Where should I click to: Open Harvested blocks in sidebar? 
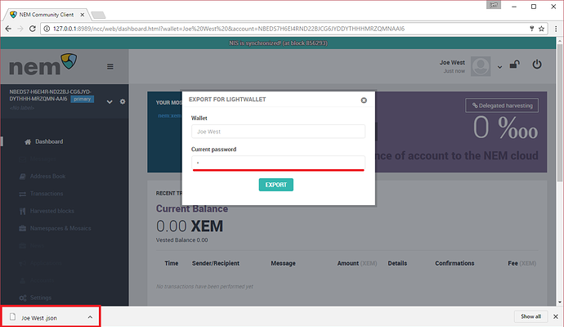coord(52,211)
